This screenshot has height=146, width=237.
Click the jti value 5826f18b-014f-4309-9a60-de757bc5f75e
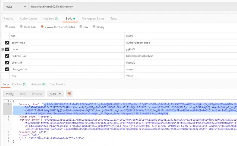tap(57, 138)
